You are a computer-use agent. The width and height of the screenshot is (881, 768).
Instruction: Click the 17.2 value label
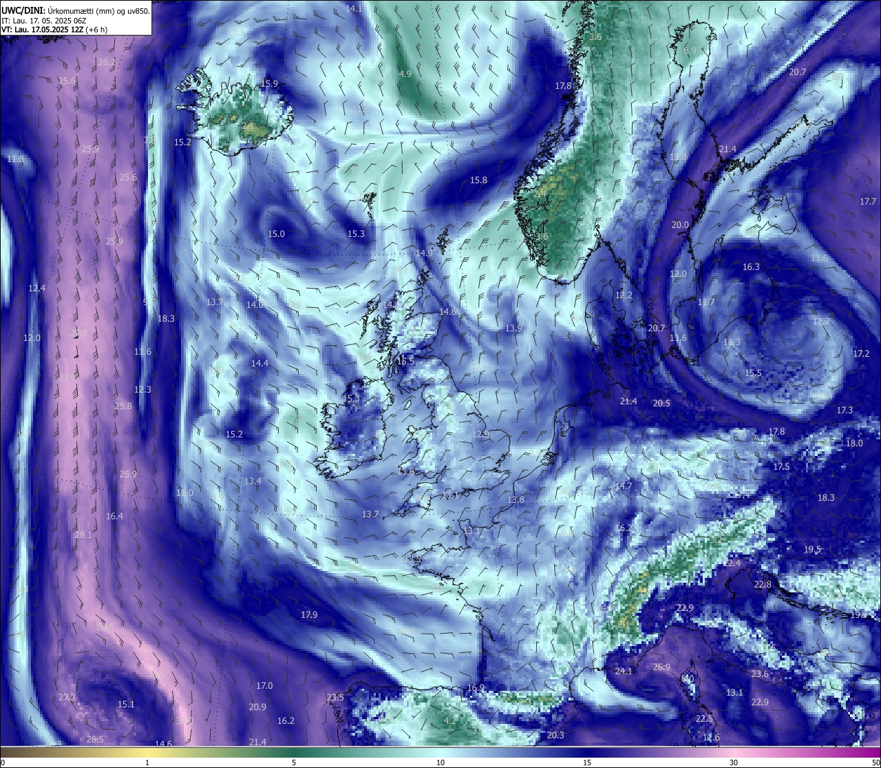coord(862,353)
